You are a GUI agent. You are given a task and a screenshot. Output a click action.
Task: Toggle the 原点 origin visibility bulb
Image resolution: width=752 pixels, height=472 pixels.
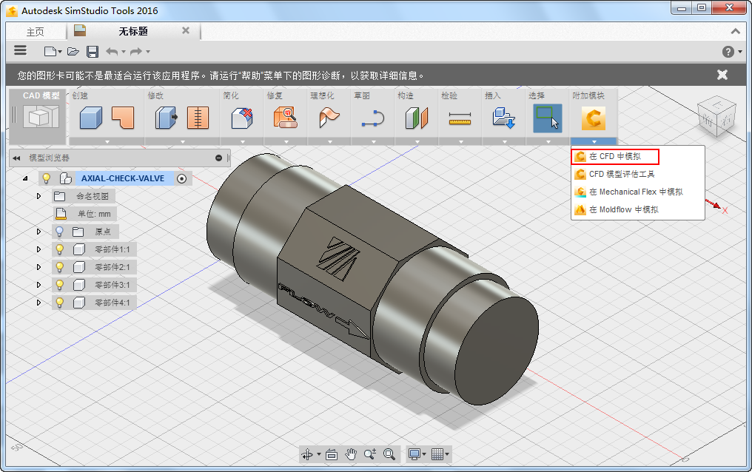pyautogui.click(x=60, y=232)
